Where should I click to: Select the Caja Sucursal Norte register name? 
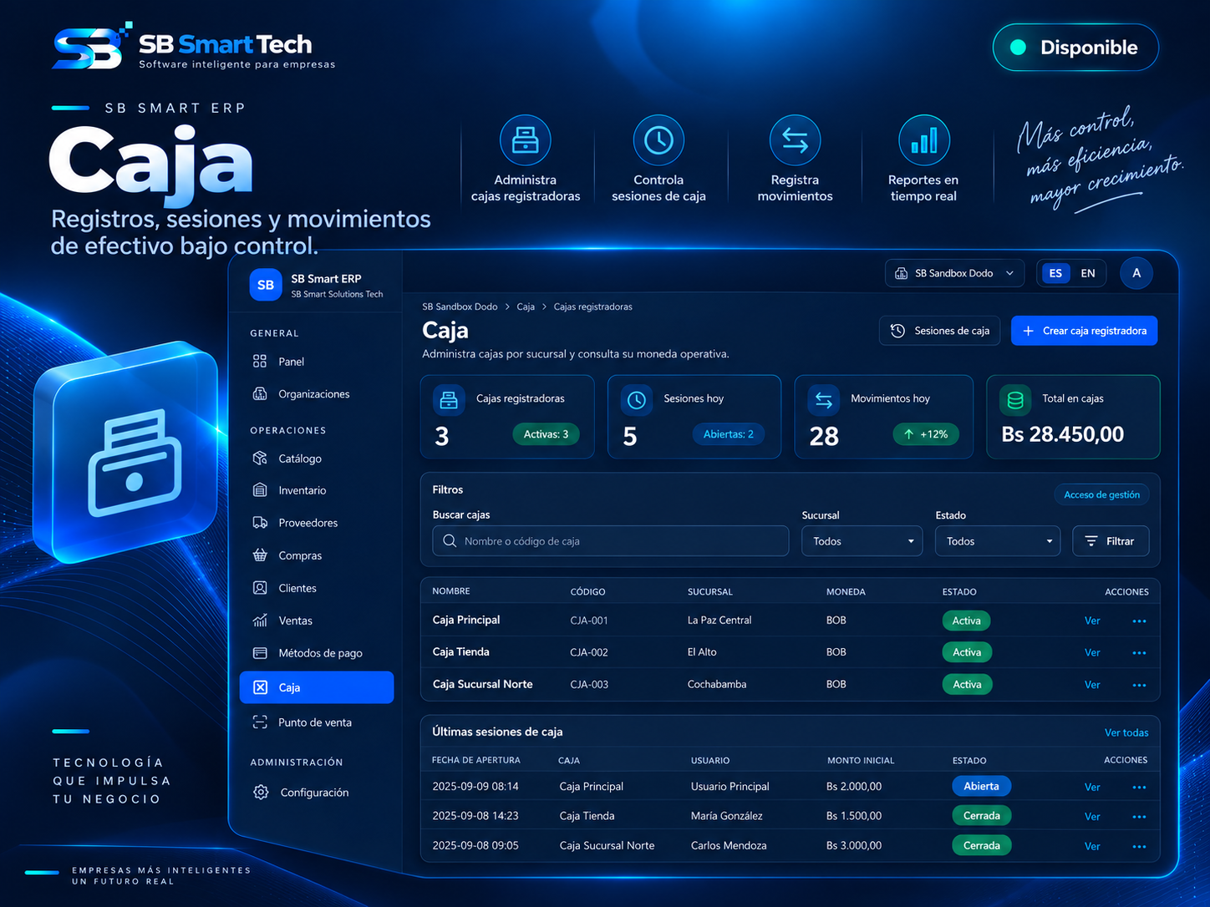[482, 684]
